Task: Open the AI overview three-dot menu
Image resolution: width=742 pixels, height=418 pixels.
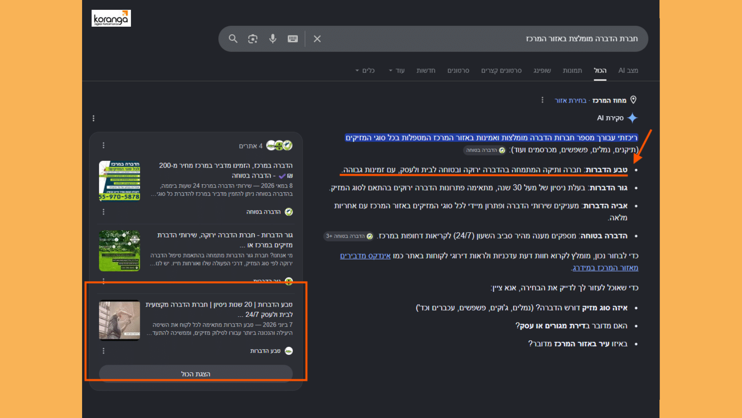Action: click(x=93, y=118)
